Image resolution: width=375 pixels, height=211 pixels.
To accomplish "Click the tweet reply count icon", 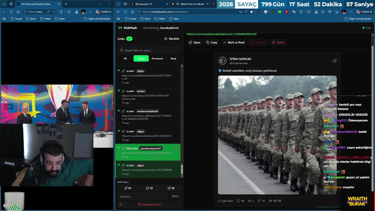I will tap(238, 201).
